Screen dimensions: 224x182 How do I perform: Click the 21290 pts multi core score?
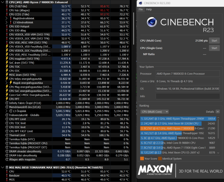(x=201, y=41)
